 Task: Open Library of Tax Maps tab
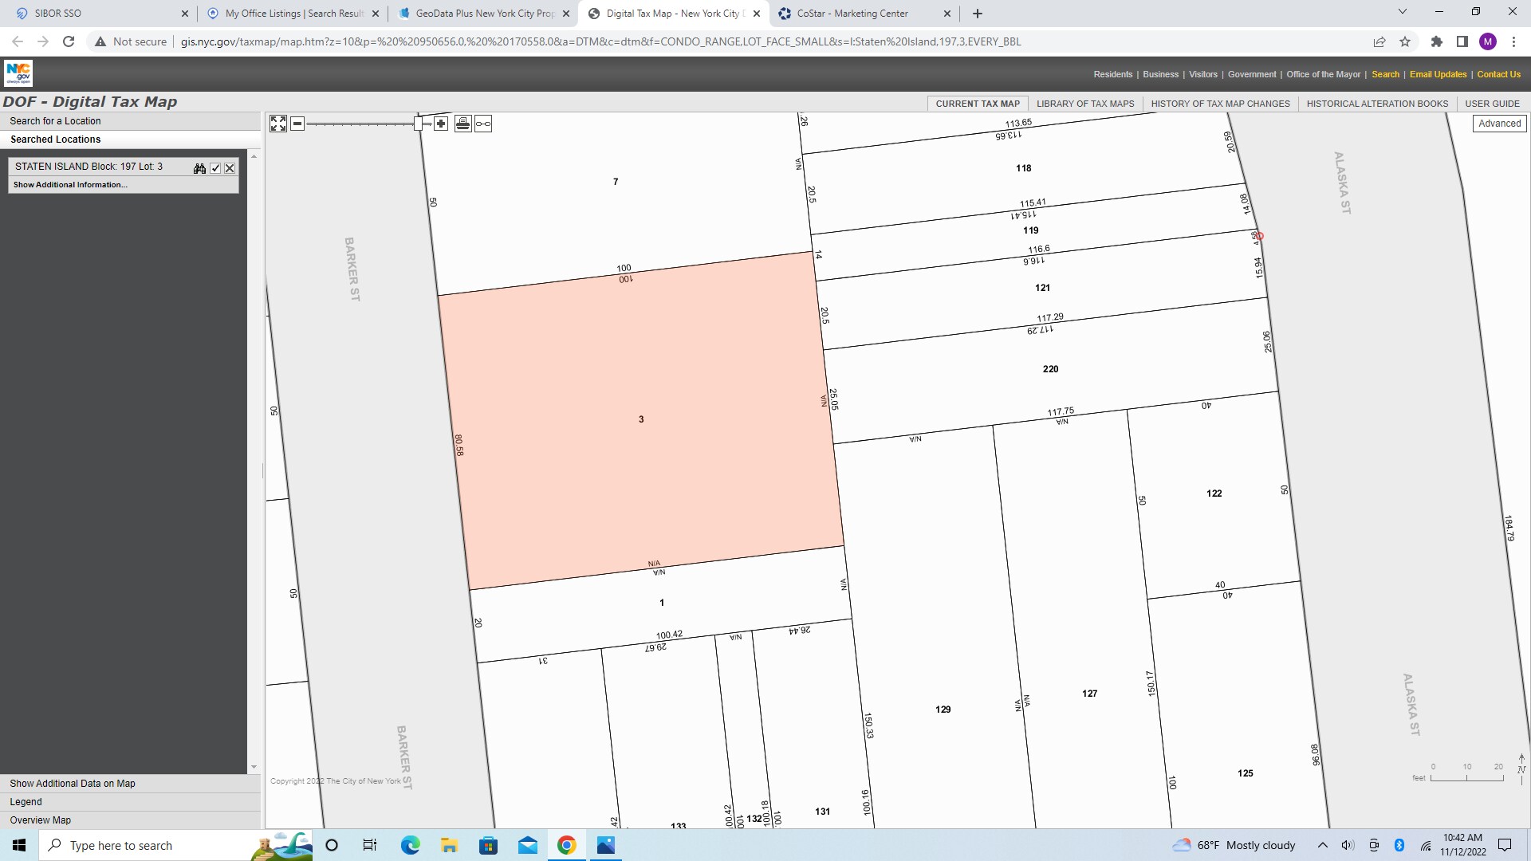tap(1084, 104)
